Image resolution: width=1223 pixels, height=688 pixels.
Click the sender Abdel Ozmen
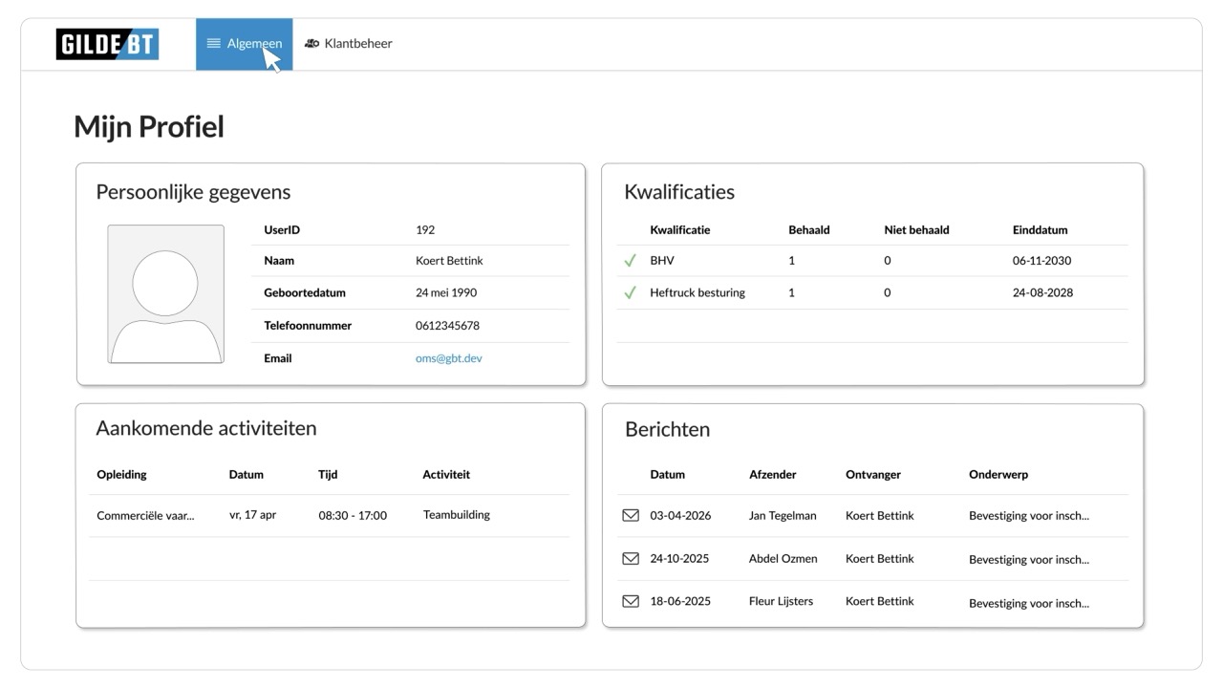coord(783,559)
